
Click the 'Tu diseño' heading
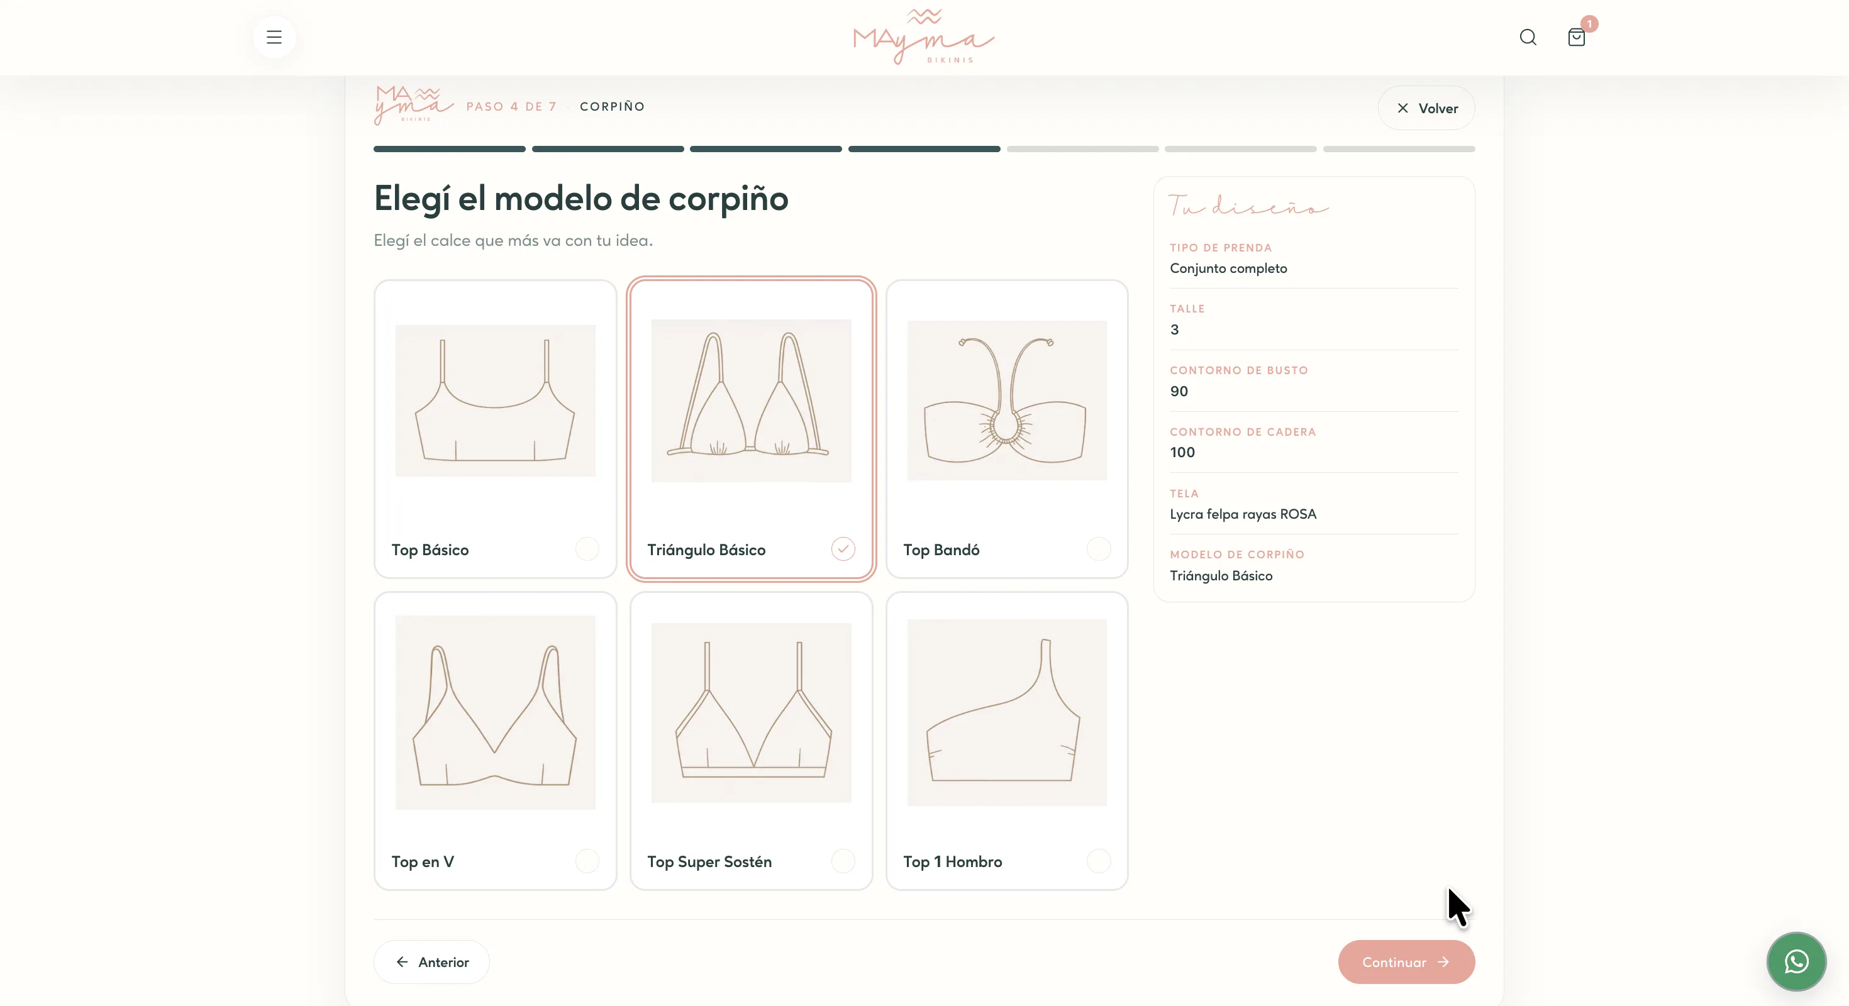(1248, 206)
